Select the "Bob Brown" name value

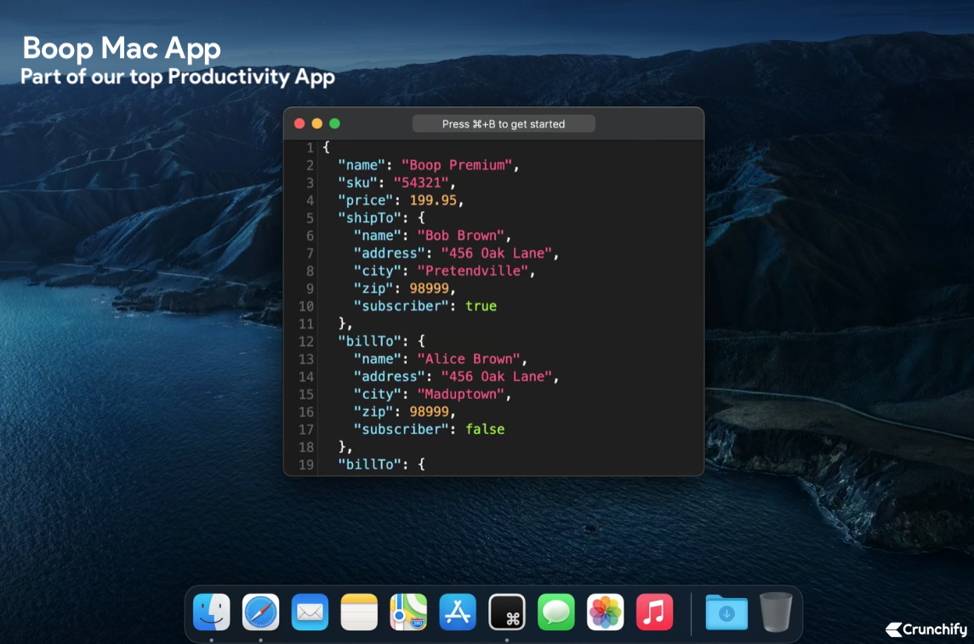tap(461, 236)
